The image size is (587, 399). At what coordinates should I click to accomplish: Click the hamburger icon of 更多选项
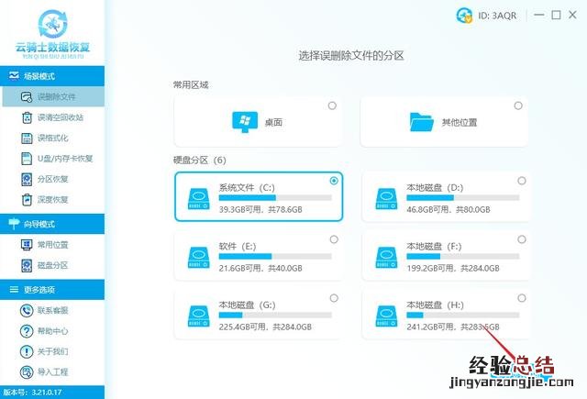coord(14,289)
